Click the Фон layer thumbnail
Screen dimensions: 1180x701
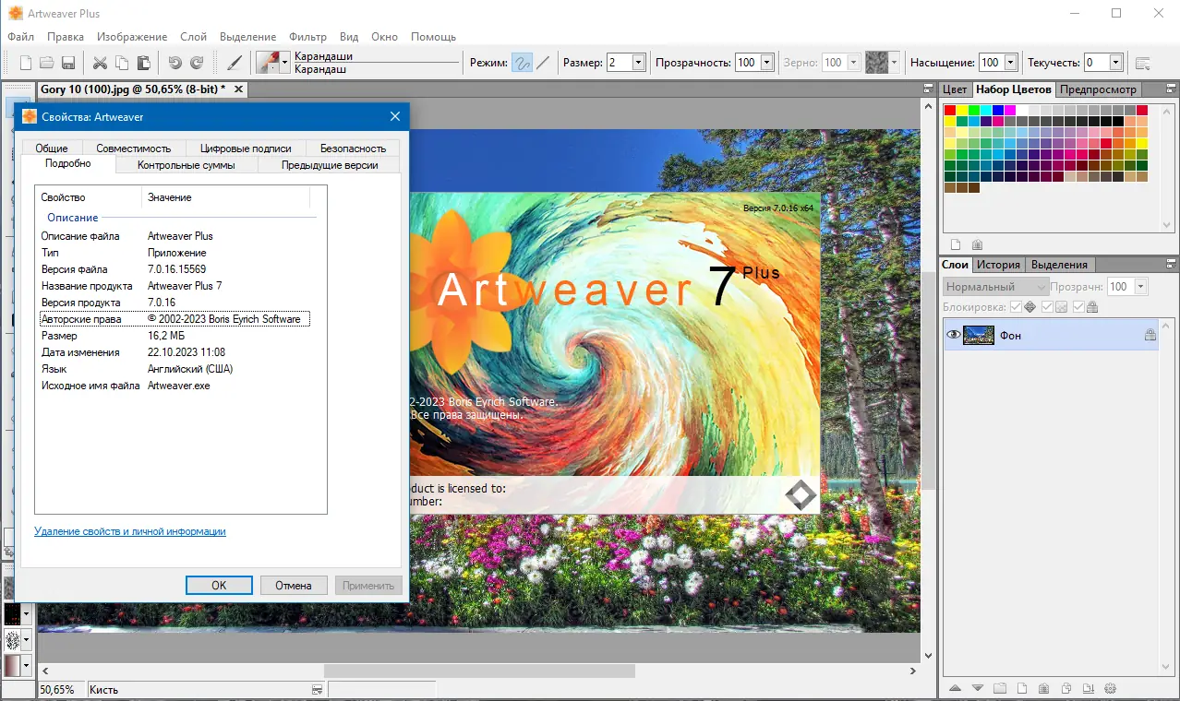point(979,336)
